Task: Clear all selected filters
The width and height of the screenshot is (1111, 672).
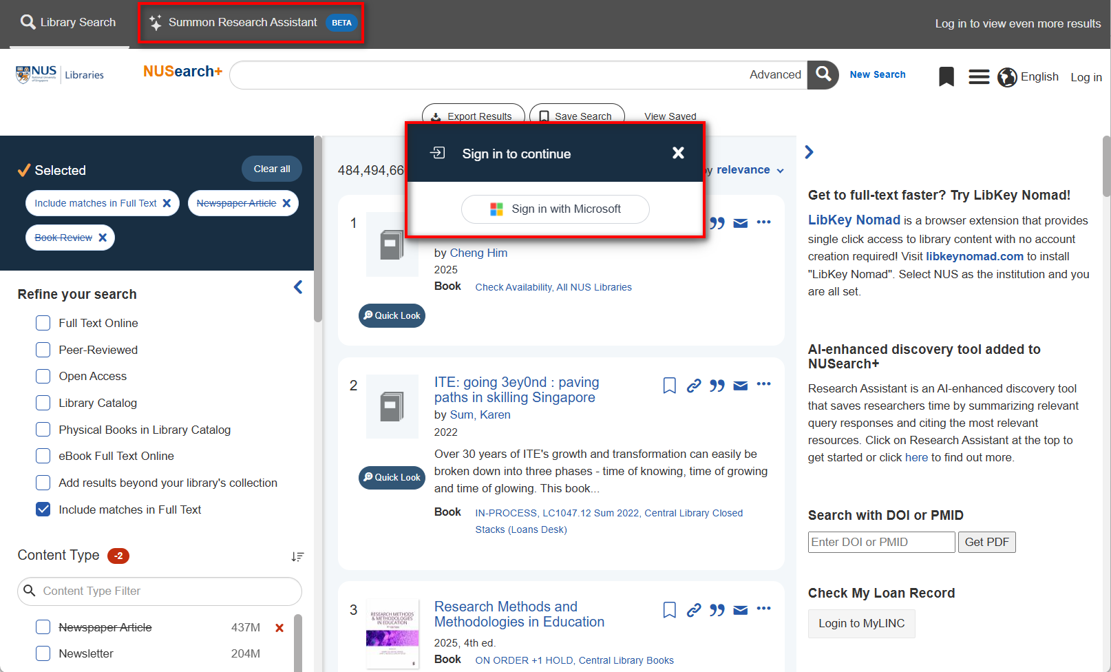Action: click(x=271, y=169)
